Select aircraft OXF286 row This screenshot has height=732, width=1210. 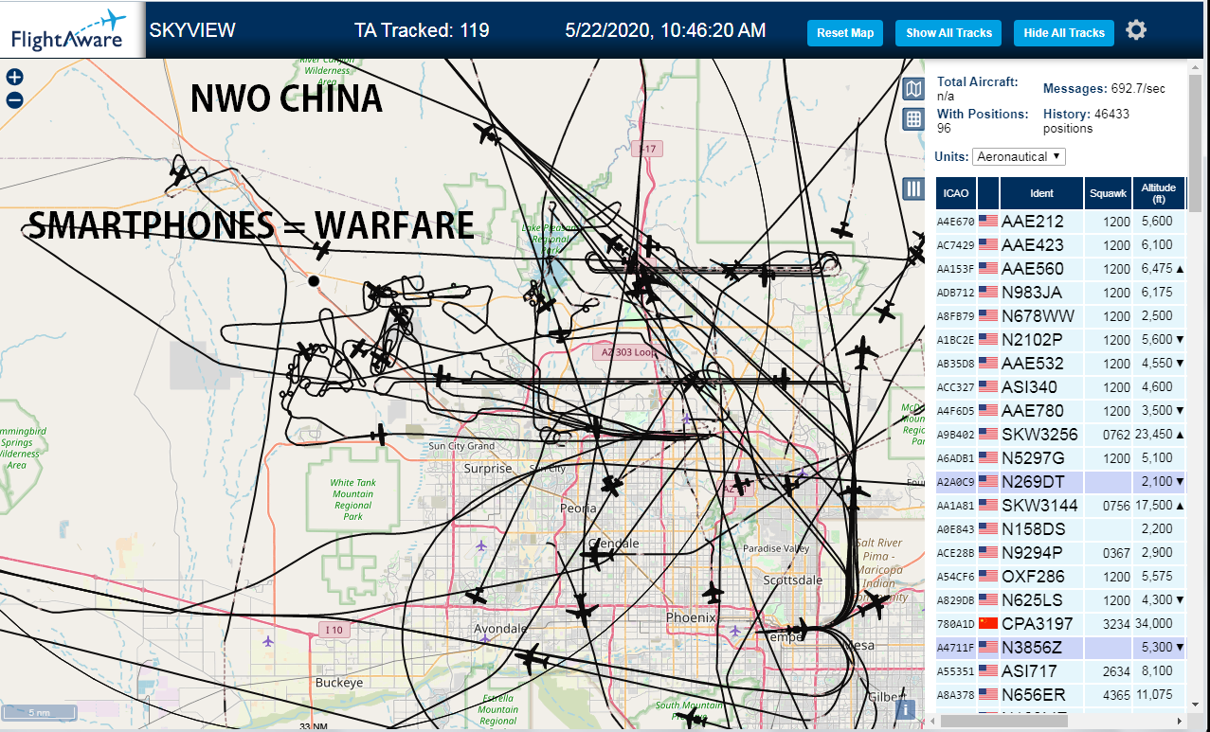[x=1061, y=577]
